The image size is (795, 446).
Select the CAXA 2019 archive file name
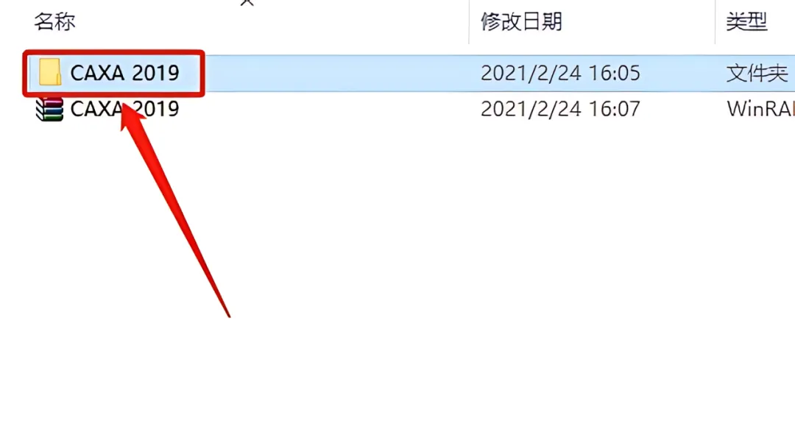coord(124,109)
